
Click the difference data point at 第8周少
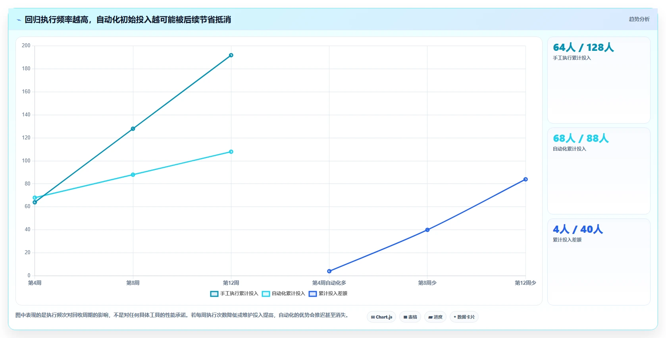427,230
